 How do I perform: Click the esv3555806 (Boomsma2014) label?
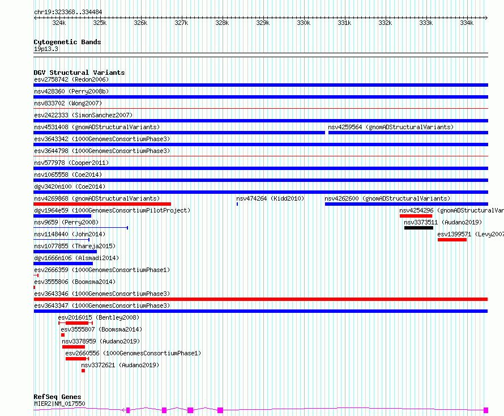pyautogui.click(x=75, y=282)
